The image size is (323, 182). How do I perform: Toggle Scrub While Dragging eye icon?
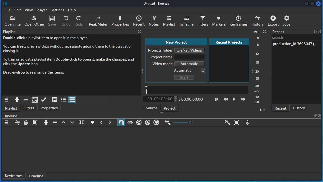130,123
